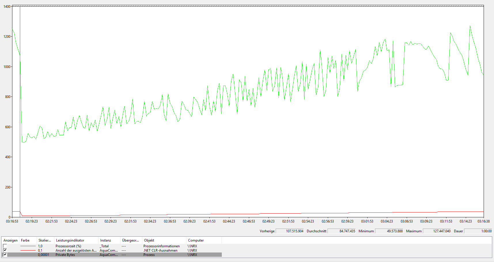
Task: Select the .NET CLR-Ausnahmen counter row
Action: click(x=160, y=250)
